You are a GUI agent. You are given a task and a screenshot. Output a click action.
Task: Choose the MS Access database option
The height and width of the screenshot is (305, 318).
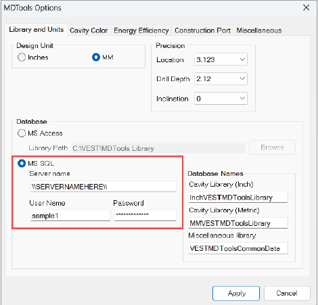pyautogui.click(x=40, y=133)
